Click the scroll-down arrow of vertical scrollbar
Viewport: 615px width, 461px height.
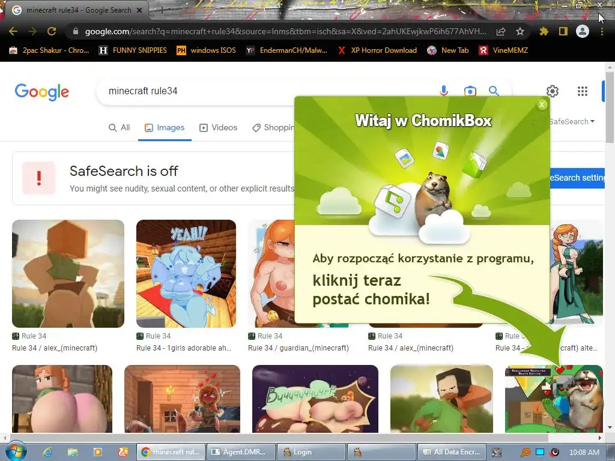pyautogui.click(x=610, y=427)
